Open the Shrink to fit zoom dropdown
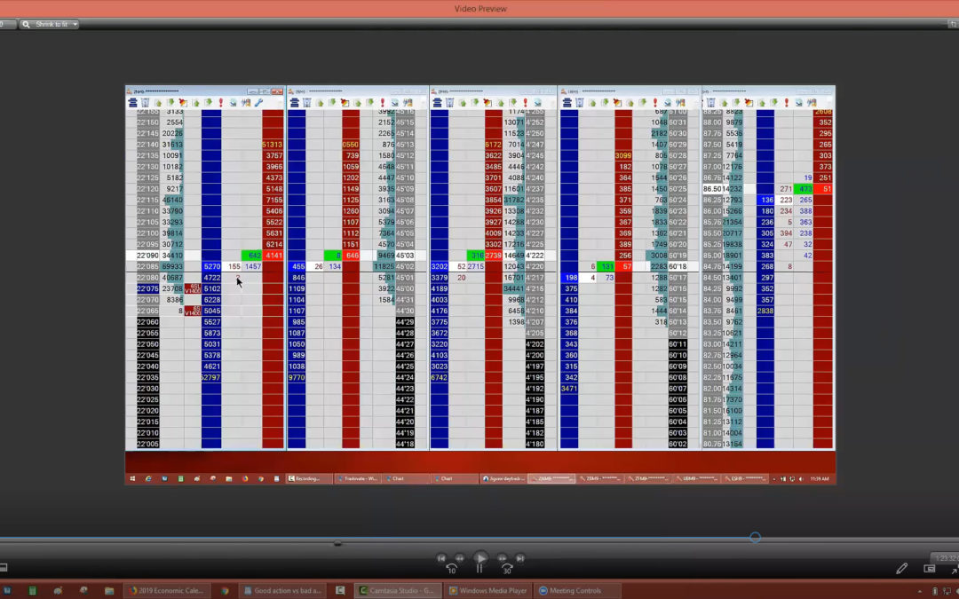This screenshot has width=959, height=599. pos(50,25)
